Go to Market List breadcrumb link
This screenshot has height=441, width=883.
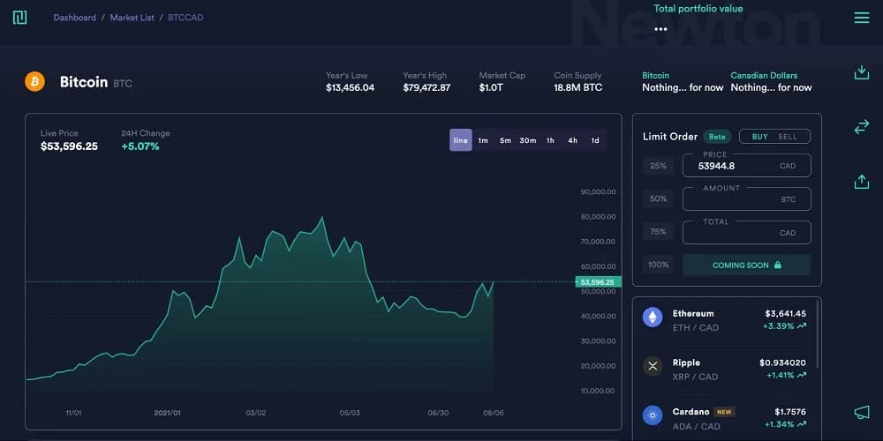132,18
